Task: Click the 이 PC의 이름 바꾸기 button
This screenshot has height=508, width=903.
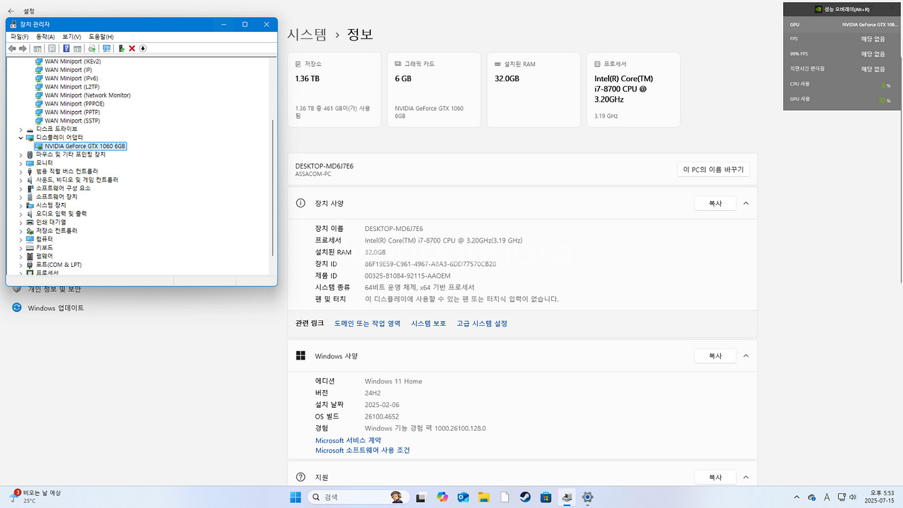Action: click(x=713, y=169)
